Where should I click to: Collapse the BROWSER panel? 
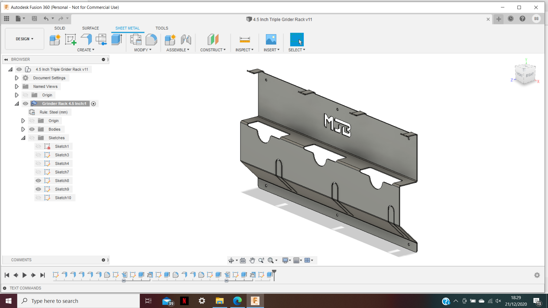coord(6,59)
